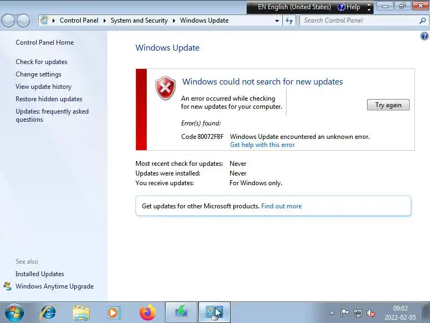
Task: Click the address bar refresh icon
Action: 289,20
